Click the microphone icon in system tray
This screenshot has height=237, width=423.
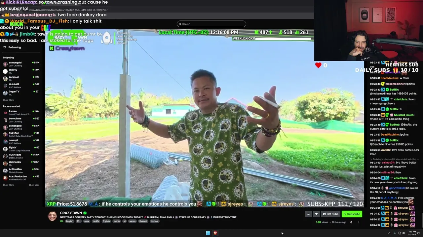[394, 233]
